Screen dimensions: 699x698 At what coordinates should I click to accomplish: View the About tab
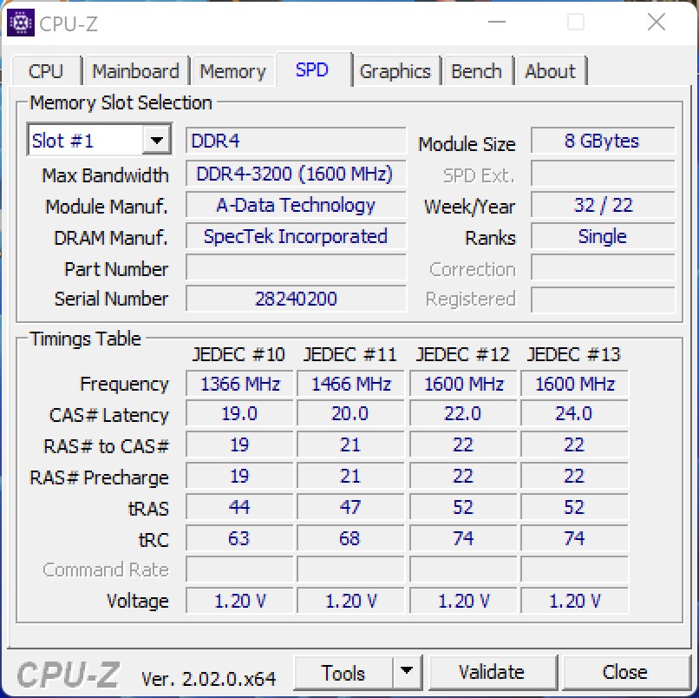[x=550, y=71]
